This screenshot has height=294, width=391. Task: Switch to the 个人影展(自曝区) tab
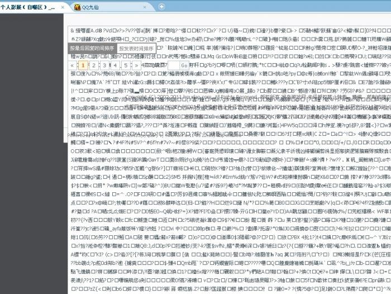coord(32,7)
